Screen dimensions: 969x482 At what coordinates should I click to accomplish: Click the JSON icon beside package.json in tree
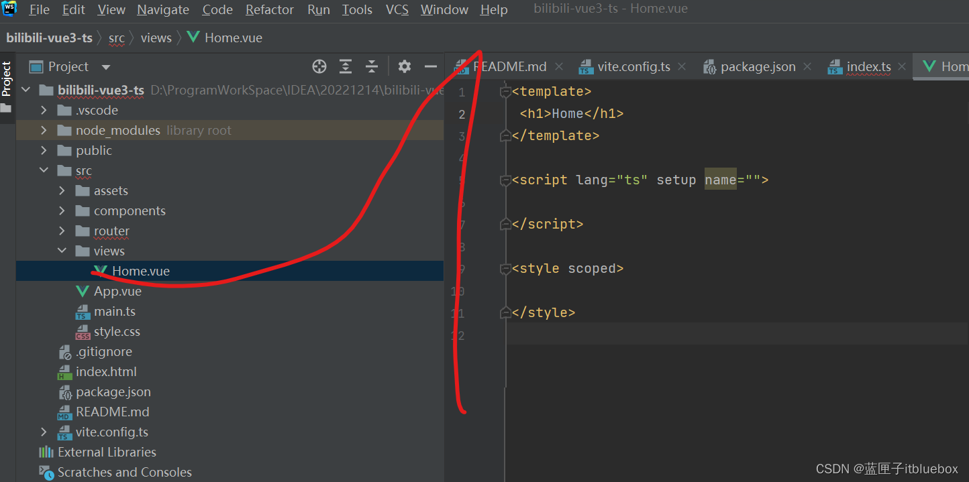coord(64,392)
